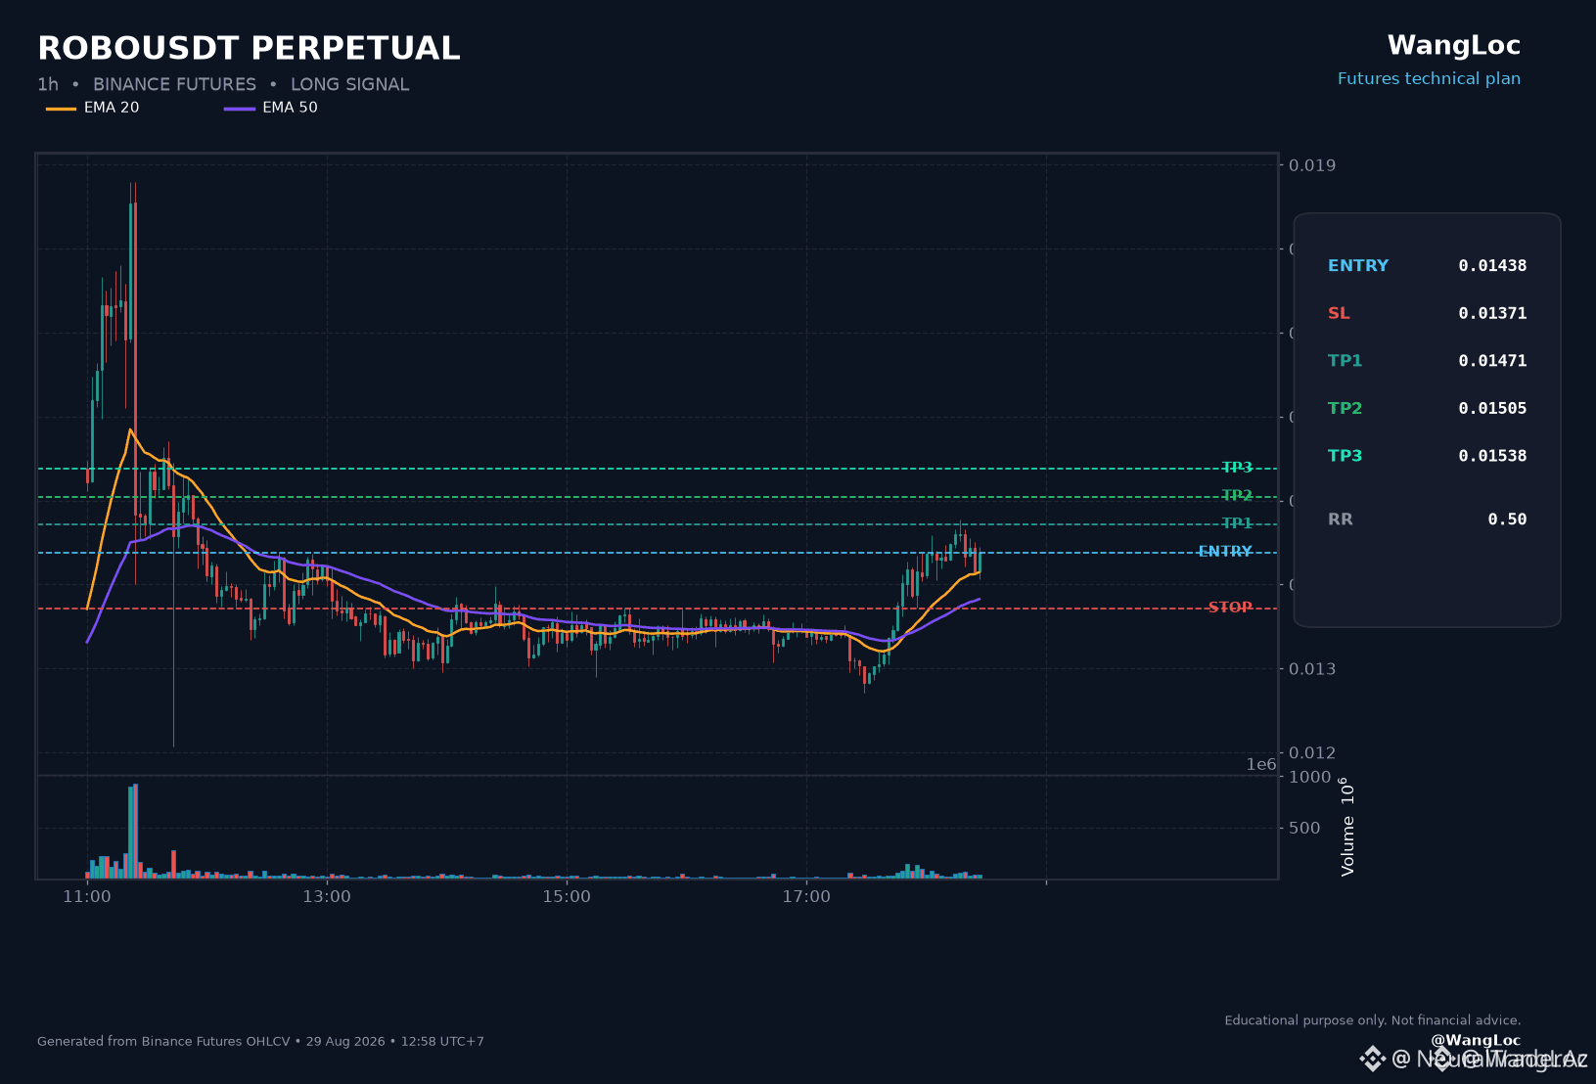Click the TP2 line label on the chart
Viewport: 1596px width, 1084px height.
tap(1237, 496)
